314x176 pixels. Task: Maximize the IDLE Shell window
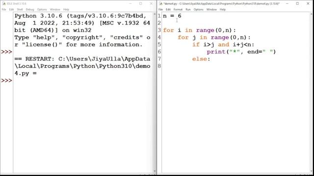(x=141, y=3)
